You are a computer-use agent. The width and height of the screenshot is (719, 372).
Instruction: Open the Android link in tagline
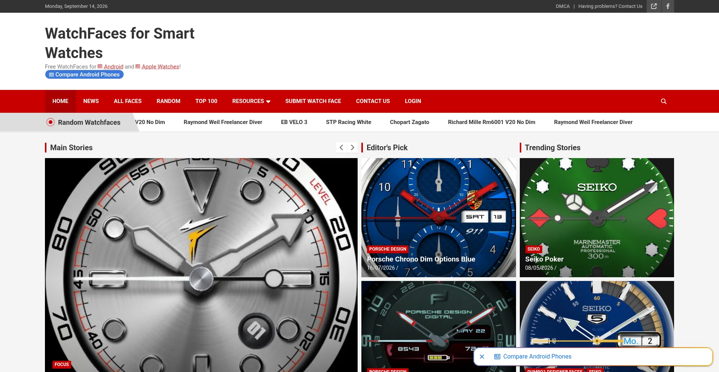coord(110,67)
